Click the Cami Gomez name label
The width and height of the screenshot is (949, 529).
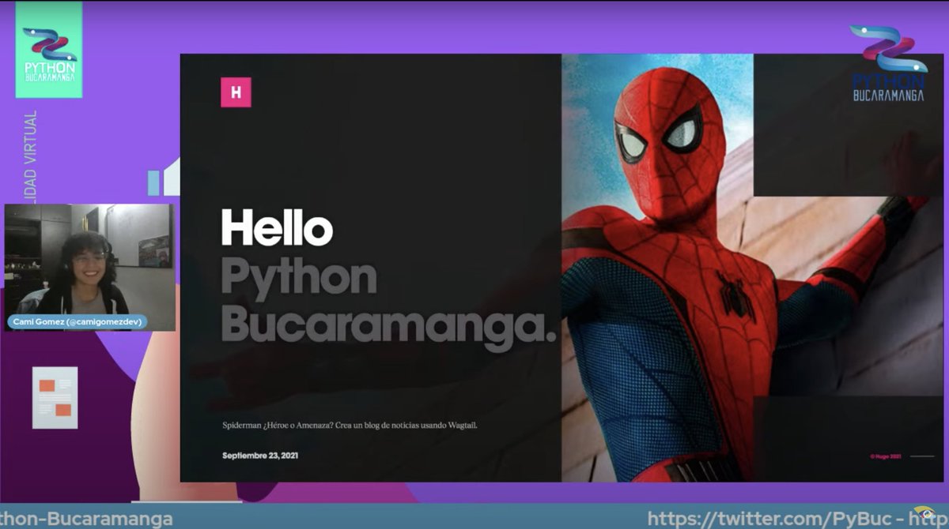[78, 322]
